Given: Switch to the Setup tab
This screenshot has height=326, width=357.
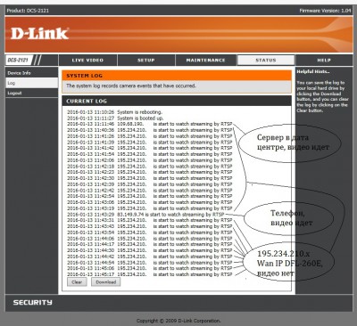Looking at the screenshot, I should click(146, 60).
